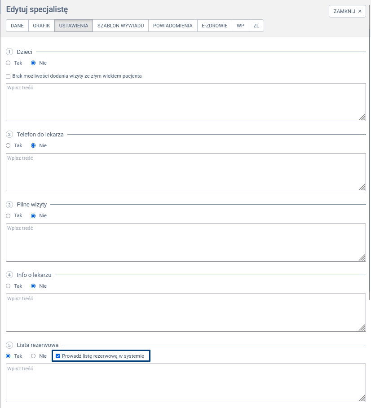Screen dimensions: 371x408
Task: Click the Lista rezerwowa text area
Action: point(185,382)
